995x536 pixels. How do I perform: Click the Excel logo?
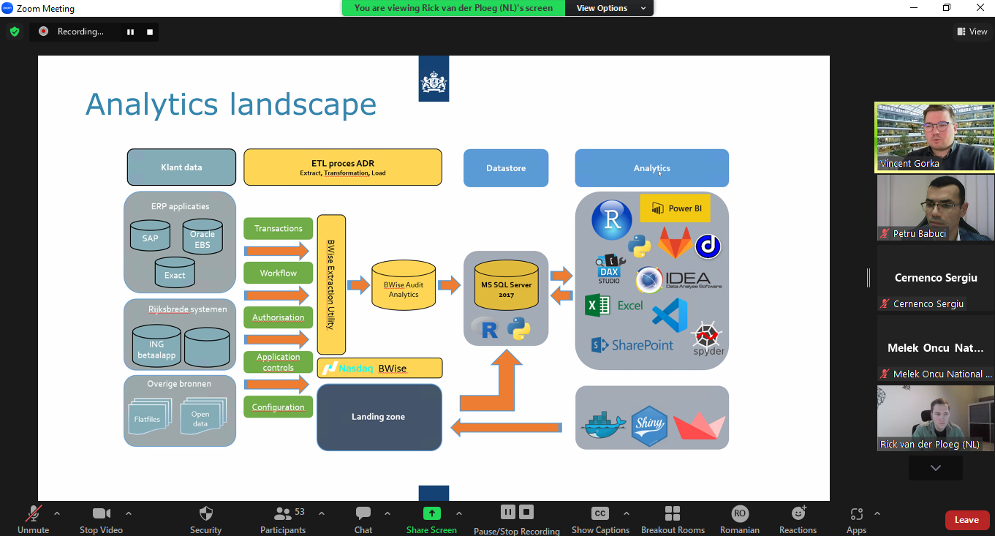click(614, 305)
